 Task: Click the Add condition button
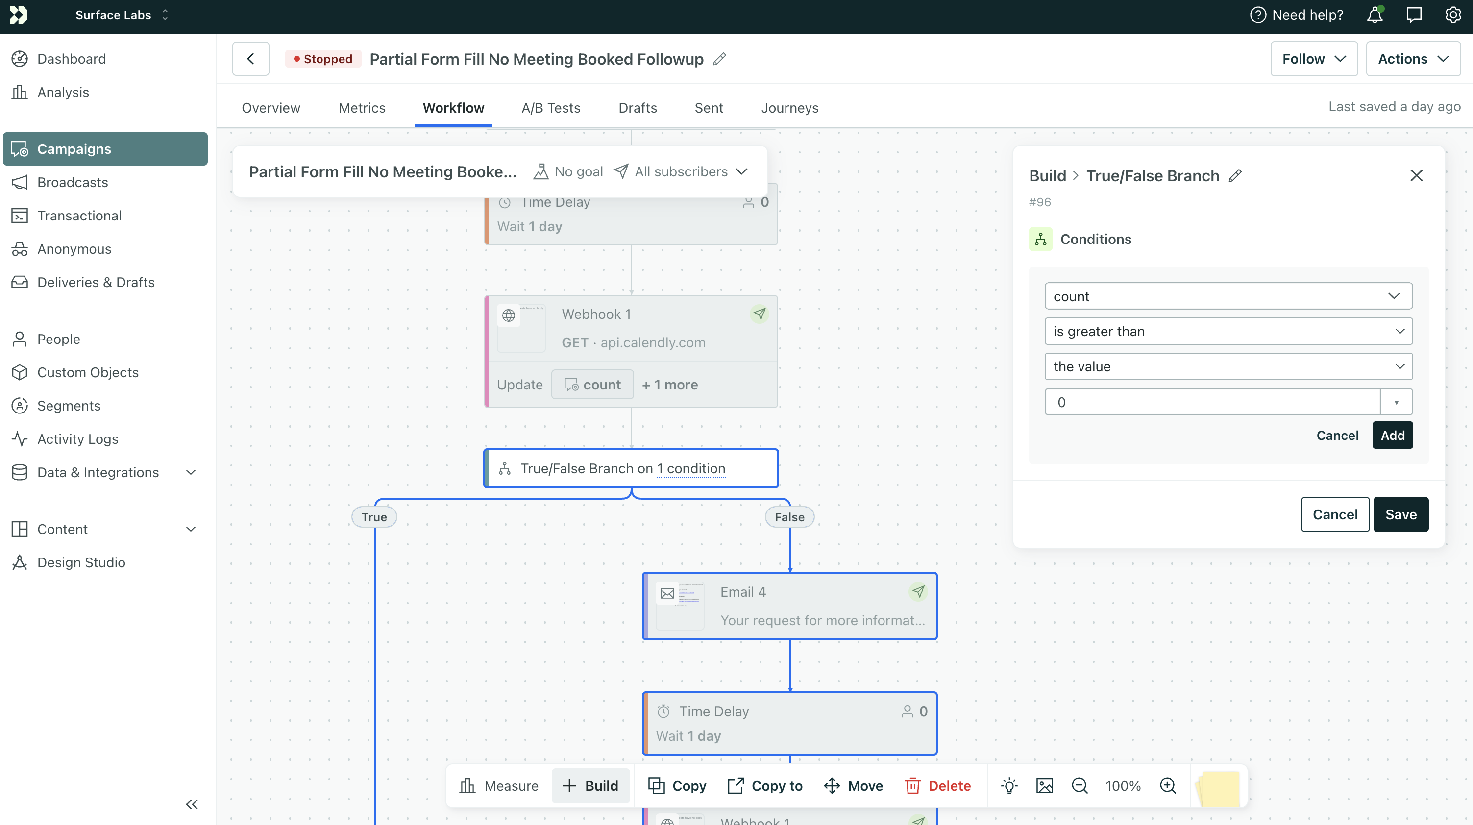[1392, 435]
